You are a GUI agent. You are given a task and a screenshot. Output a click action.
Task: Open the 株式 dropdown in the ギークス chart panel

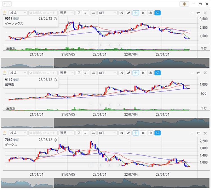tap(18, 133)
